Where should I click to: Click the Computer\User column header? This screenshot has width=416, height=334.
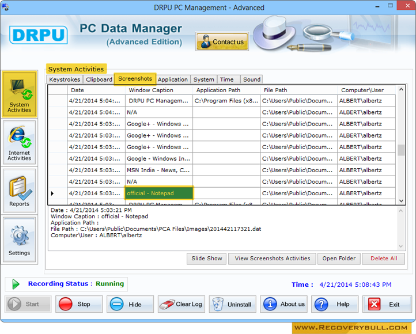point(366,90)
